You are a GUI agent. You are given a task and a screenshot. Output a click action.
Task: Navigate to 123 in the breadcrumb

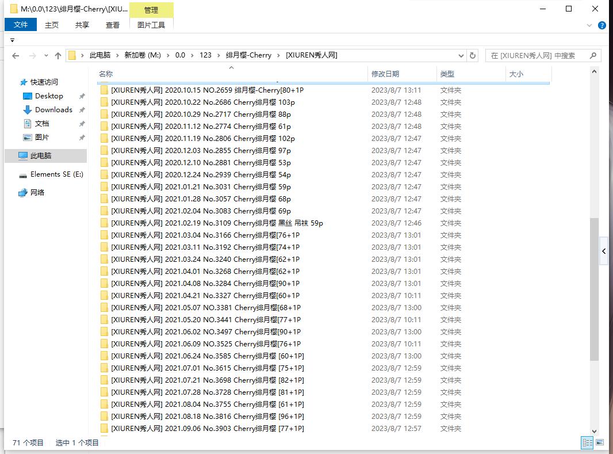coord(205,55)
